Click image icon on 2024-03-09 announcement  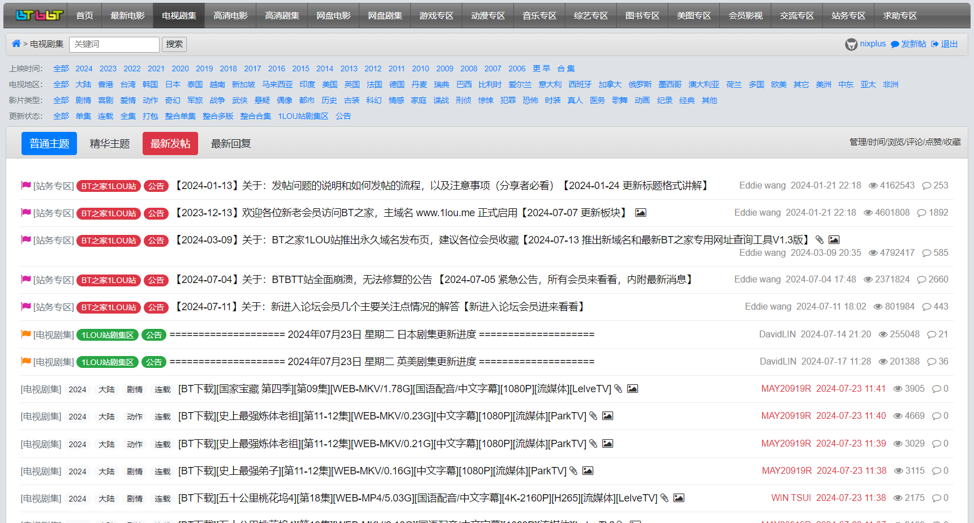coord(834,240)
